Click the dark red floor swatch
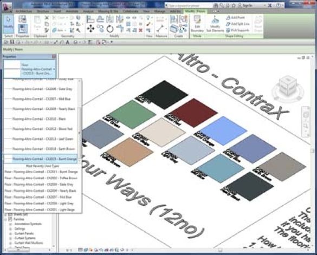Screen dimensions: 317x255 coord(193,113)
